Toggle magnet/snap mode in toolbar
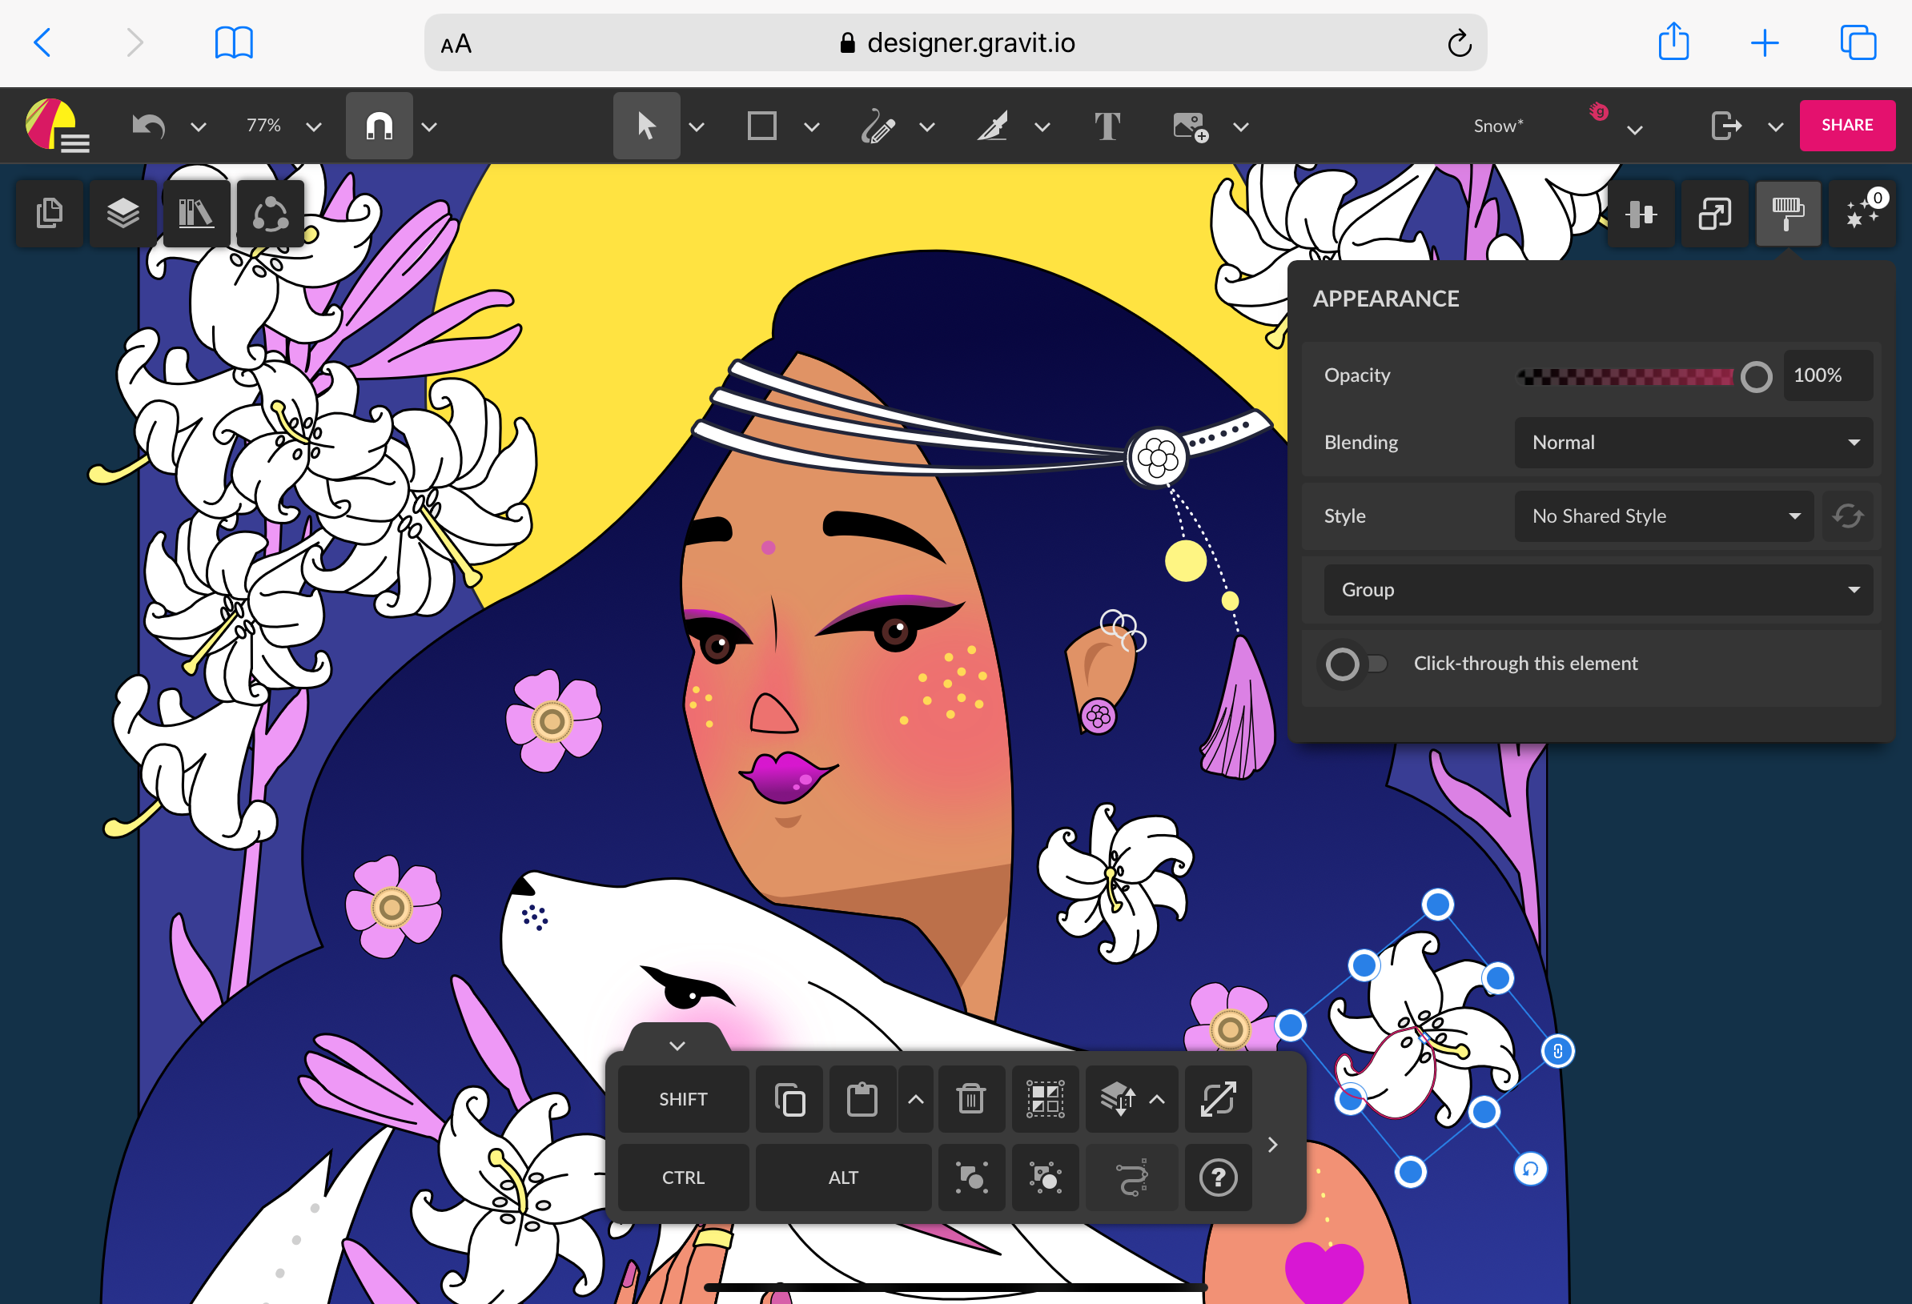The image size is (1912, 1304). click(380, 126)
